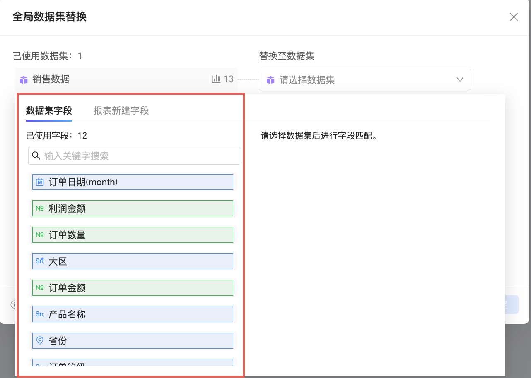Image resolution: width=531 pixels, height=378 pixels.
Task: Click the 替换至数据集 label
Action: point(287,56)
